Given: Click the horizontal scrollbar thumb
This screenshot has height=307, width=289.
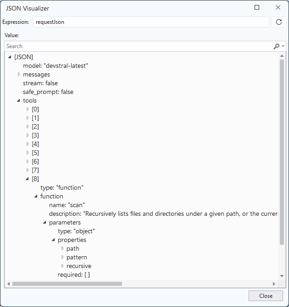Looking at the screenshot, I should coord(67,284).
